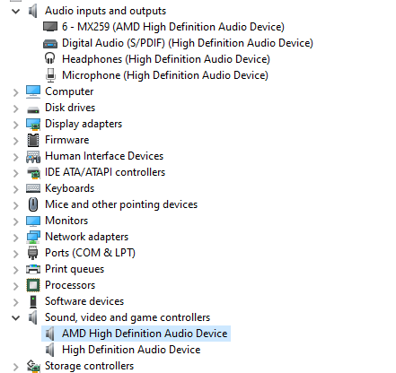
Task: Click the Monitors category icon
Action: (x=33, y=221)
